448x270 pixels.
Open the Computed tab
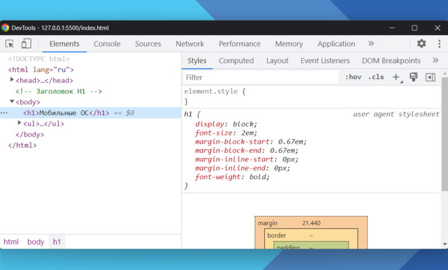point(236,60)
